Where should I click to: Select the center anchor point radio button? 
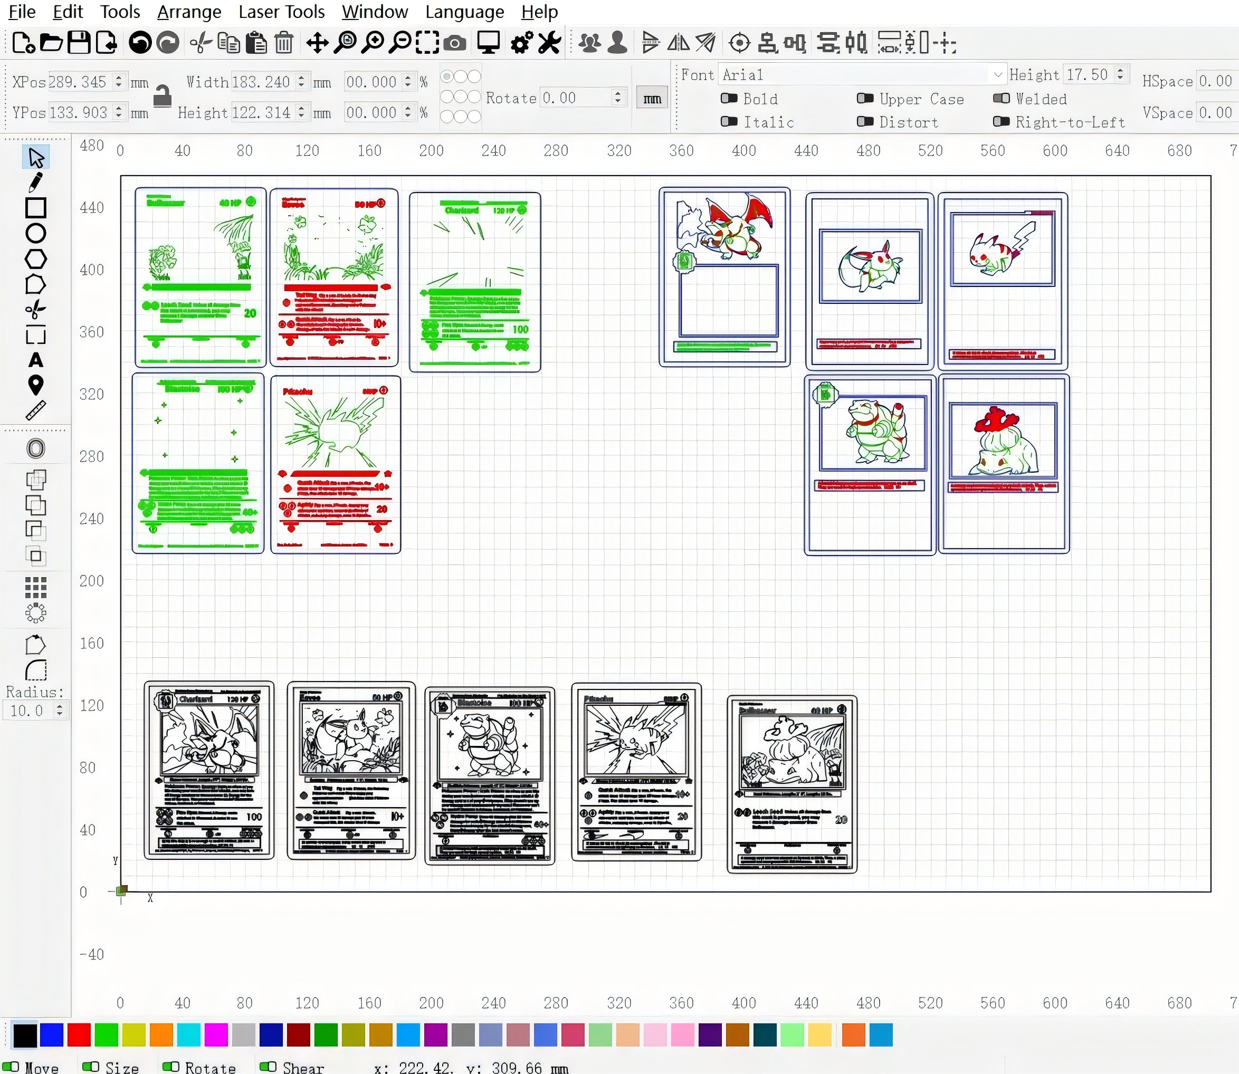coord(460,97)
